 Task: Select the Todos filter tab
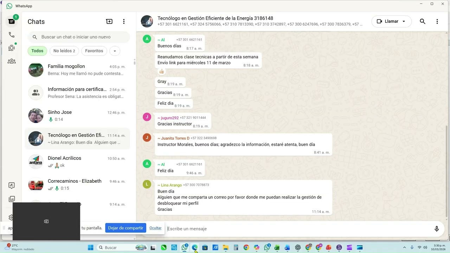point(37,51)
